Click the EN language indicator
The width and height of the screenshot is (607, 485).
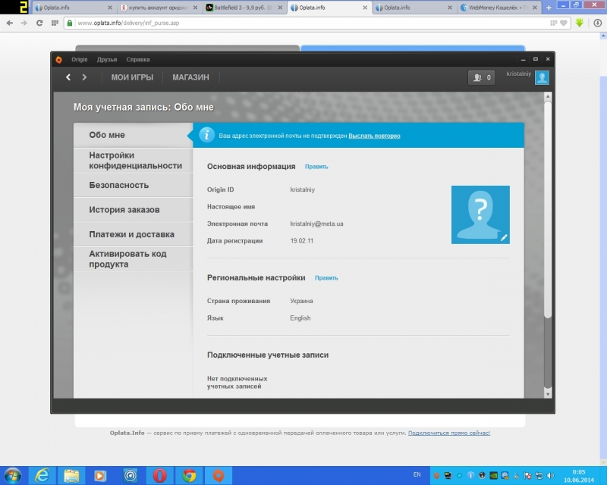[417, 474]
